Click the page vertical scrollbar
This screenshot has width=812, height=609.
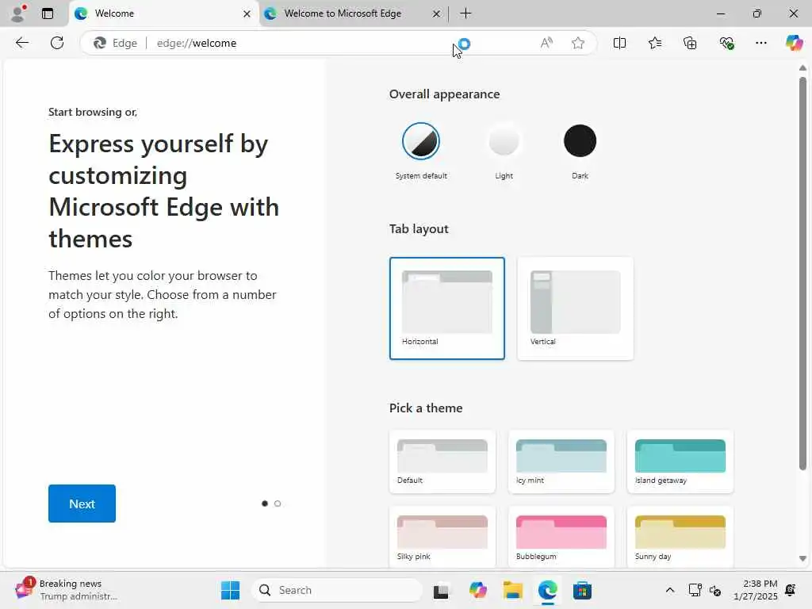(802, 274)
